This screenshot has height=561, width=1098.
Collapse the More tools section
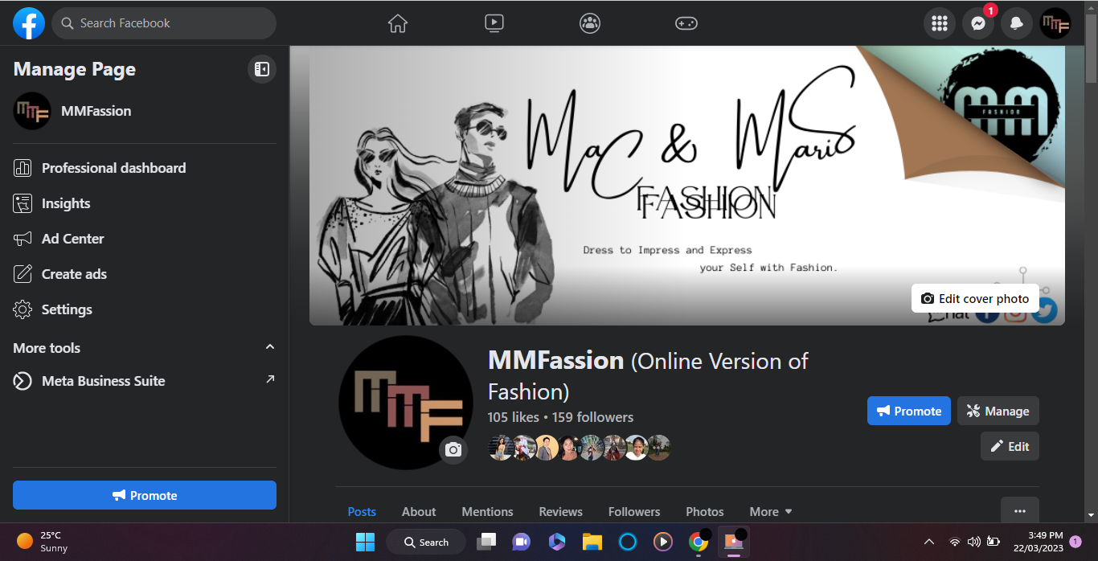pos(270,347)
